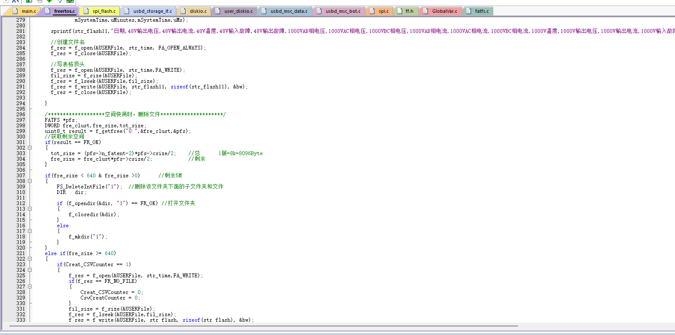Click the FA_OPEN_ALWAYS f_open line
This screenshot has height=335, width=675.
(x=128, y=48)
